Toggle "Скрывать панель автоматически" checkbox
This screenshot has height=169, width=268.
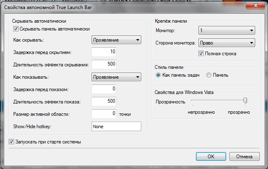(x=17, y=29)
